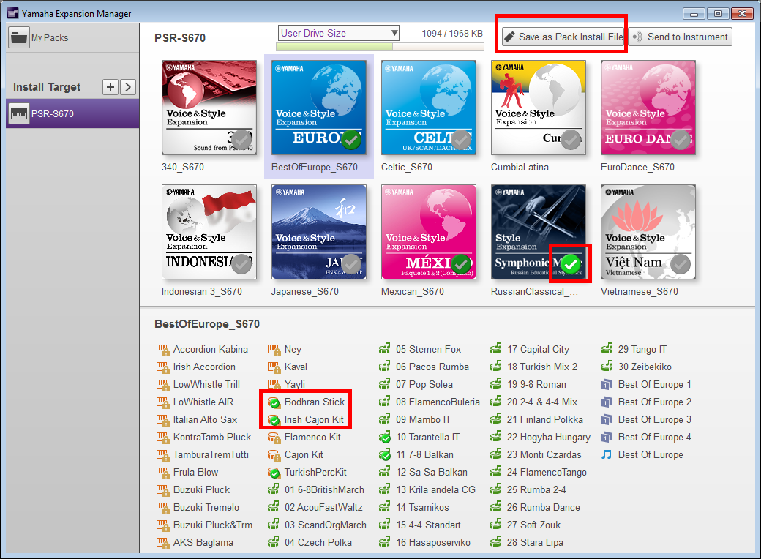
Task: Click the PSR-S670 keyboard icon in sidebar
Action: (19, 114)
